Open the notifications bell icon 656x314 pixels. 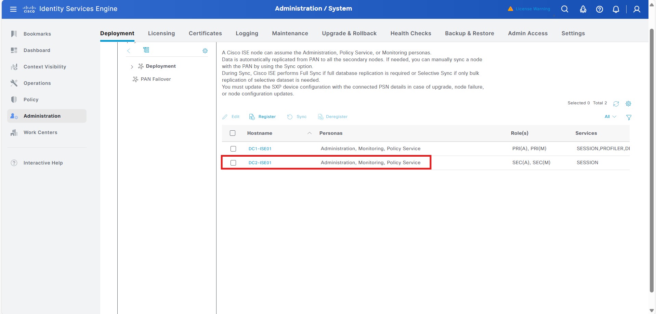coord(616,9)
